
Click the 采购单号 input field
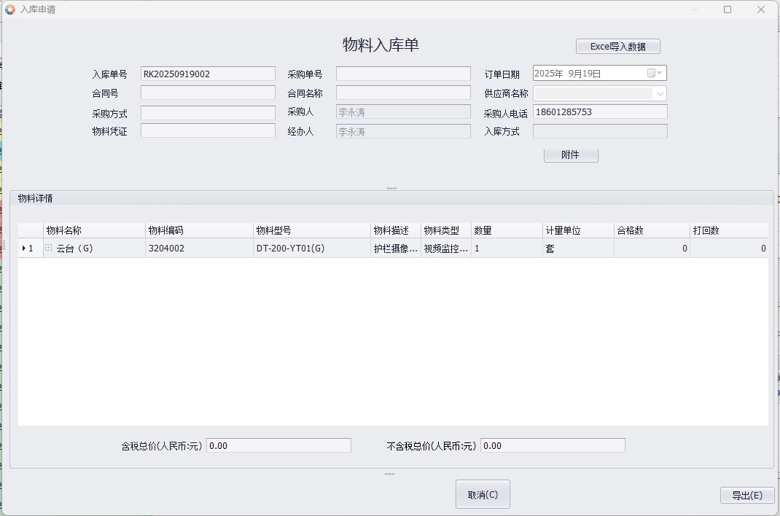pyautogui.click(x=403, y=74)
